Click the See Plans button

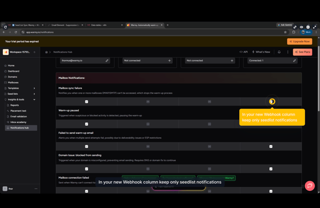pyautogui.click(x=302, y=52)
